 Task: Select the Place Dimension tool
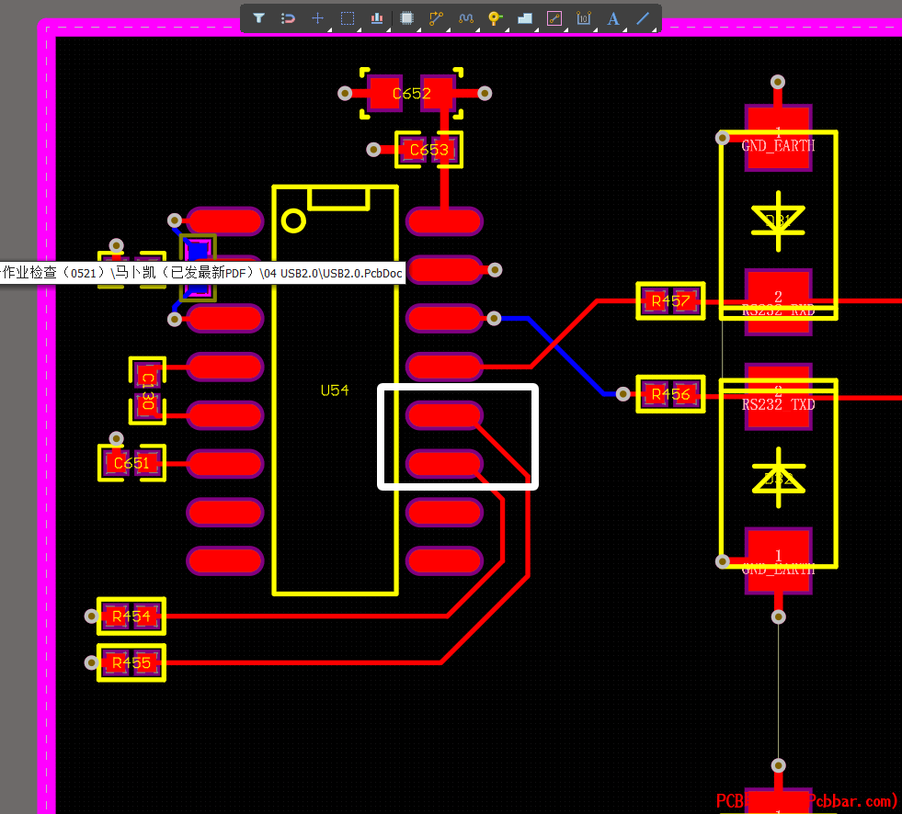tap(584, 18)
